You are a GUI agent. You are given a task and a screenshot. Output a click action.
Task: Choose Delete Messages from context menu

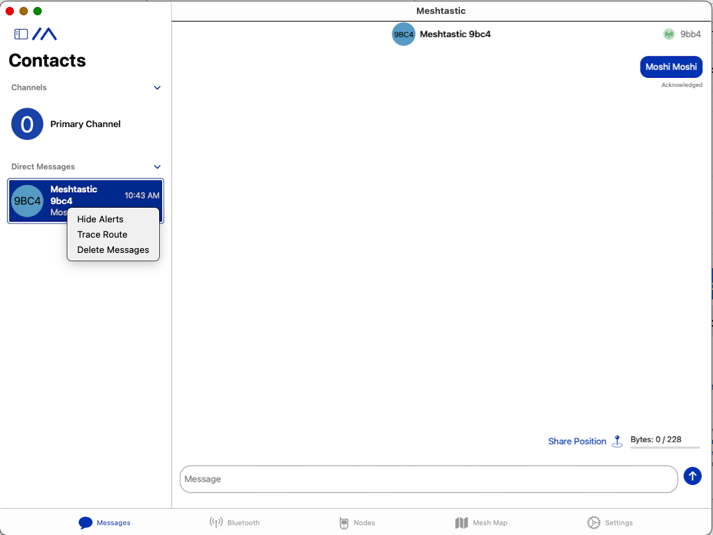[113, 250]
